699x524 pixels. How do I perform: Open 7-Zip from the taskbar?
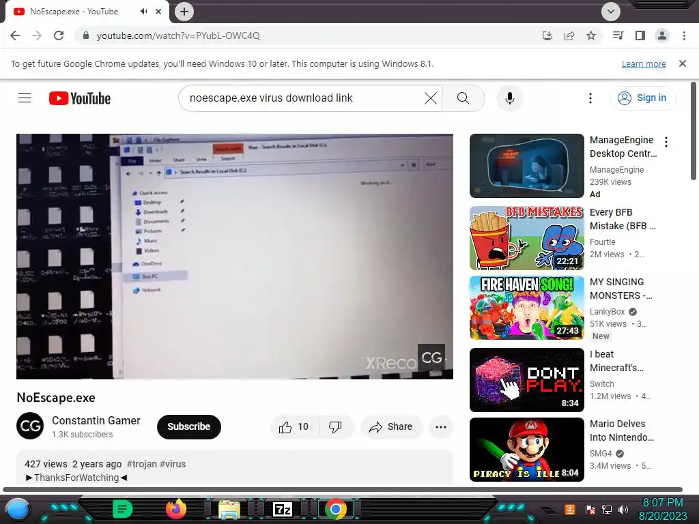pyautogui.click(x=283, y=509)
